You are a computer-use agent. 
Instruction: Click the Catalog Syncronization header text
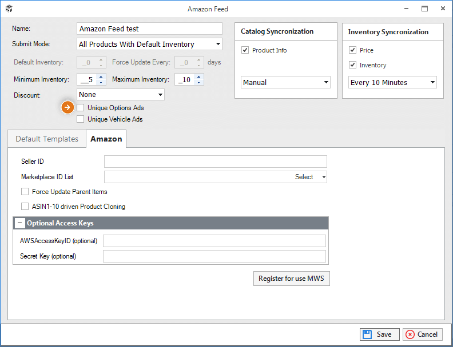(x=277, y=31)
